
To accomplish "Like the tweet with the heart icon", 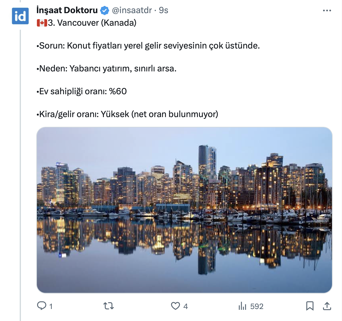I will tap(175, 306).
